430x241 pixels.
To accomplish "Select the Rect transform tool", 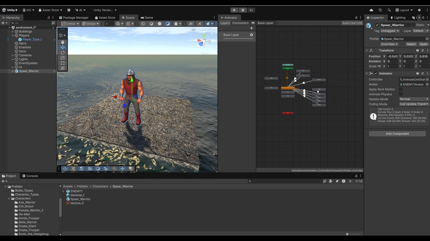I will click(x=62, y=63).
